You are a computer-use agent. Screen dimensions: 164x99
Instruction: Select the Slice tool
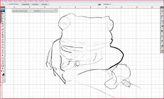point(2,26)
